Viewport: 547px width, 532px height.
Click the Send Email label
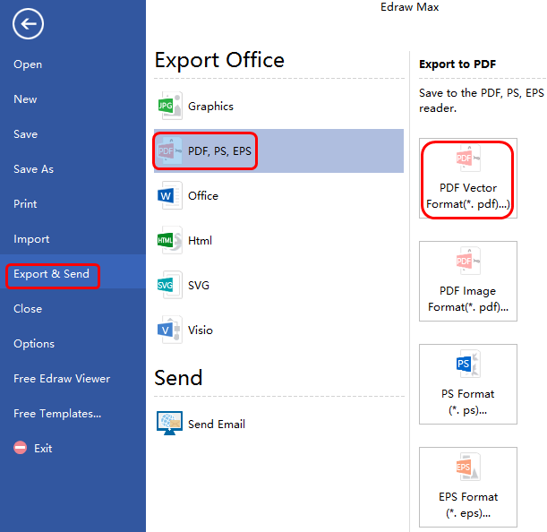(217, 425)
